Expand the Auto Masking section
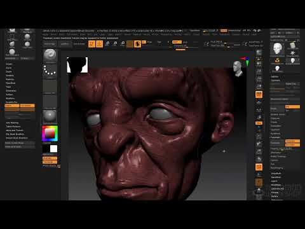The image size is (305, 229). coord(12,123)
